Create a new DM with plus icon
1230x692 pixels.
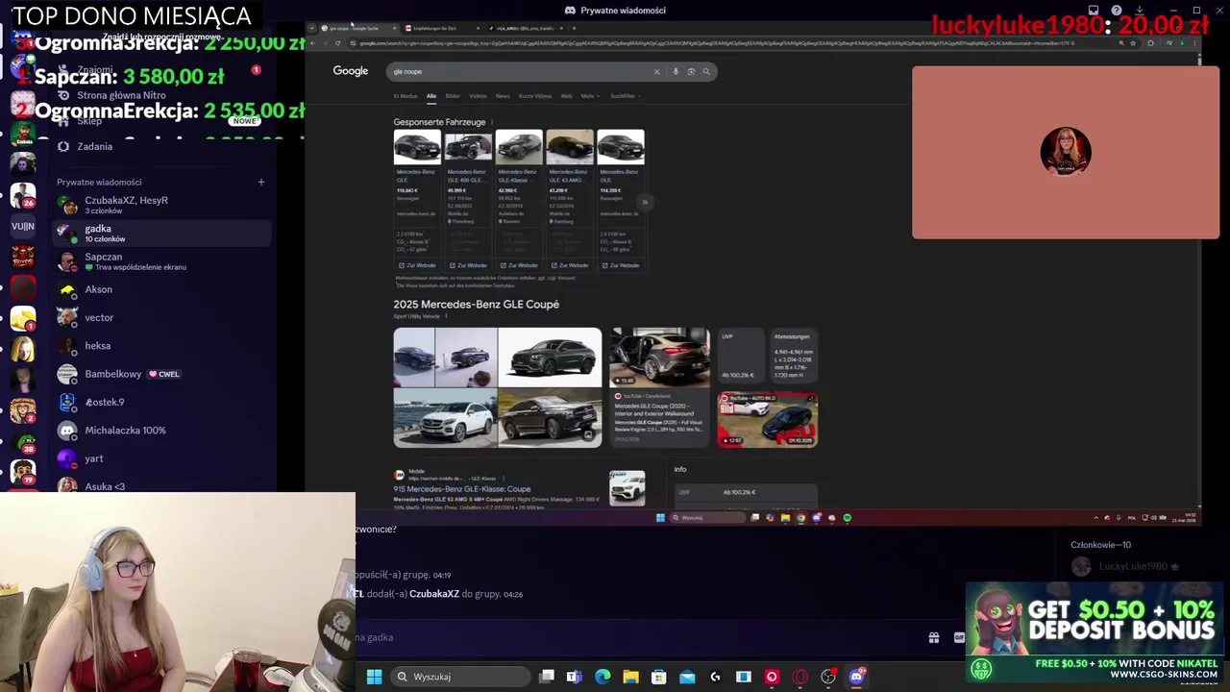[260, 182]
